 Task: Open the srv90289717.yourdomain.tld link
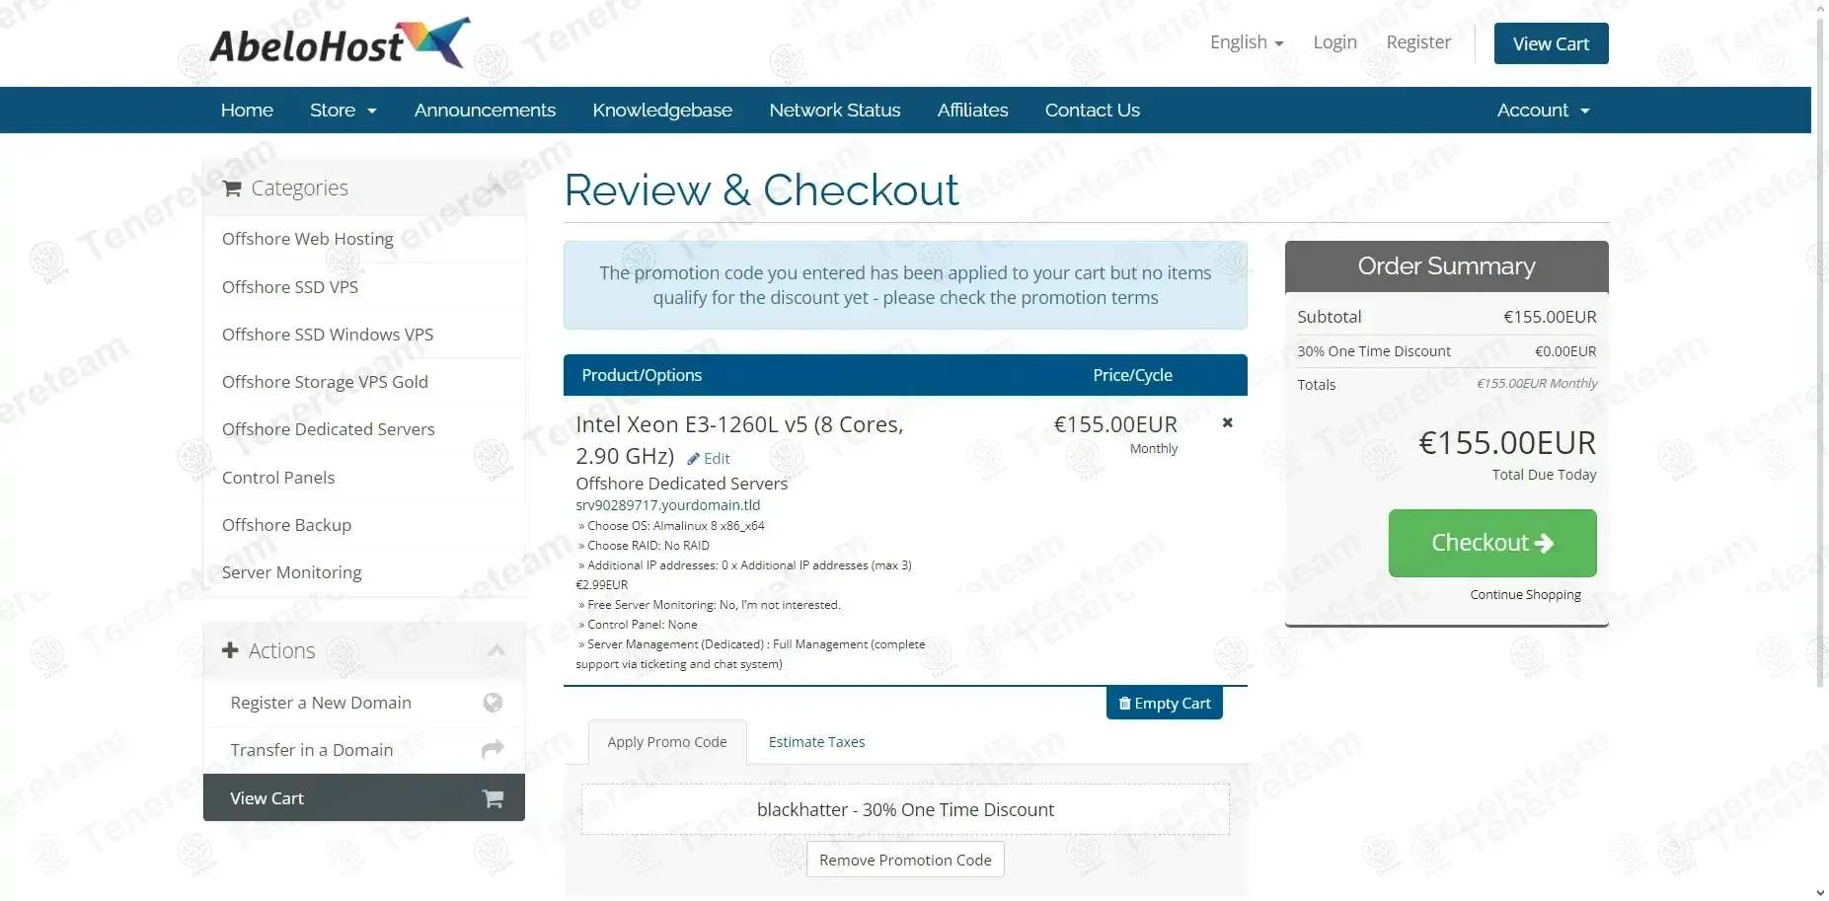click(668, 505)
